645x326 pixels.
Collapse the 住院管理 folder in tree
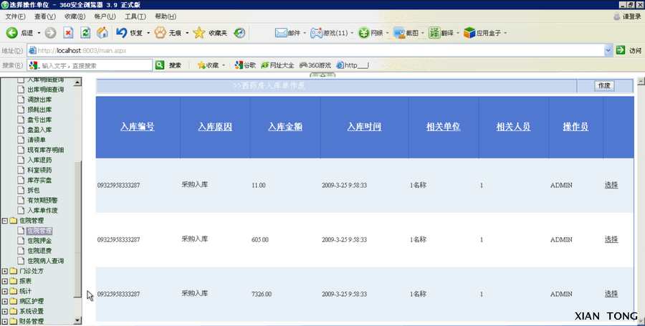click(5, 221)
